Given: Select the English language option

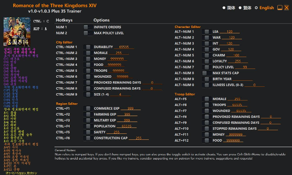Looking at the screenshot, I should (x=265, y=8).
